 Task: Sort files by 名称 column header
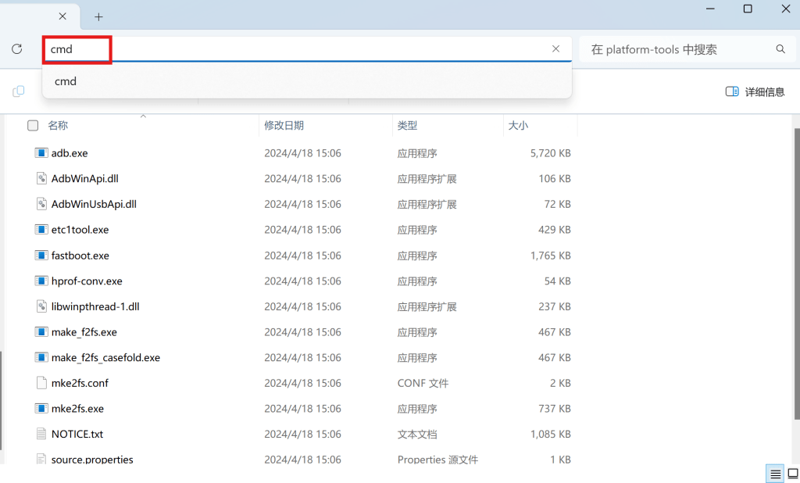coord(59,125)
